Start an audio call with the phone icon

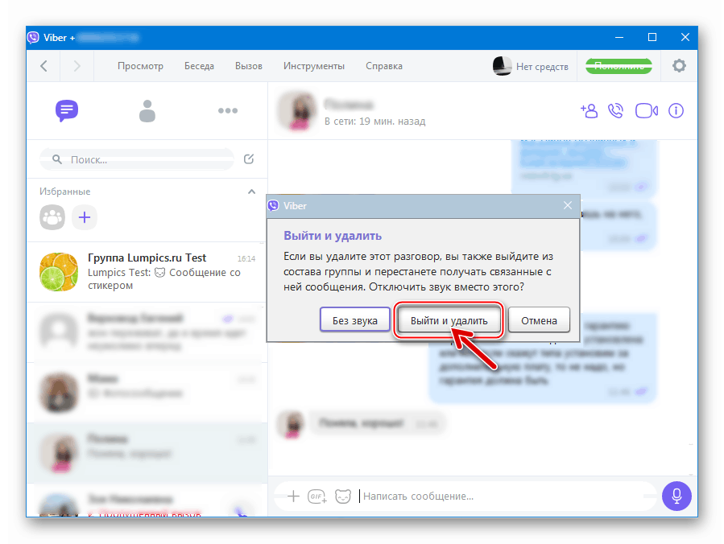click(616, 111)
